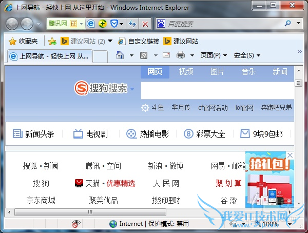Open 聚划算 link
This screenshot has height=233, width=308.
tap(228, 183)
